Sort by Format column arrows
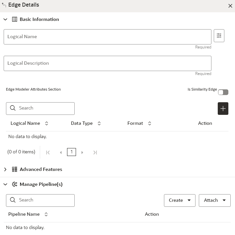 149,123
